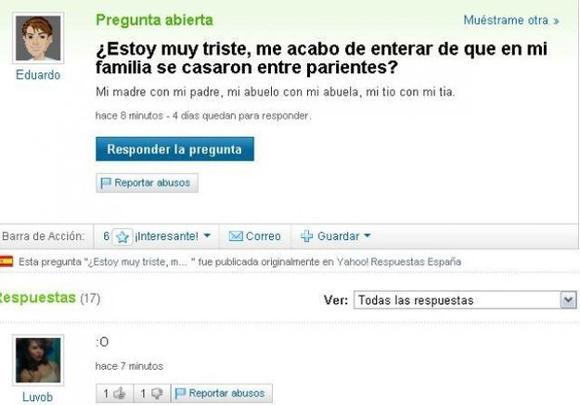Open the Todas las respuestas combo box
Image resolution: width=580 pixels, height=405 pixels.
click(465, 300)
